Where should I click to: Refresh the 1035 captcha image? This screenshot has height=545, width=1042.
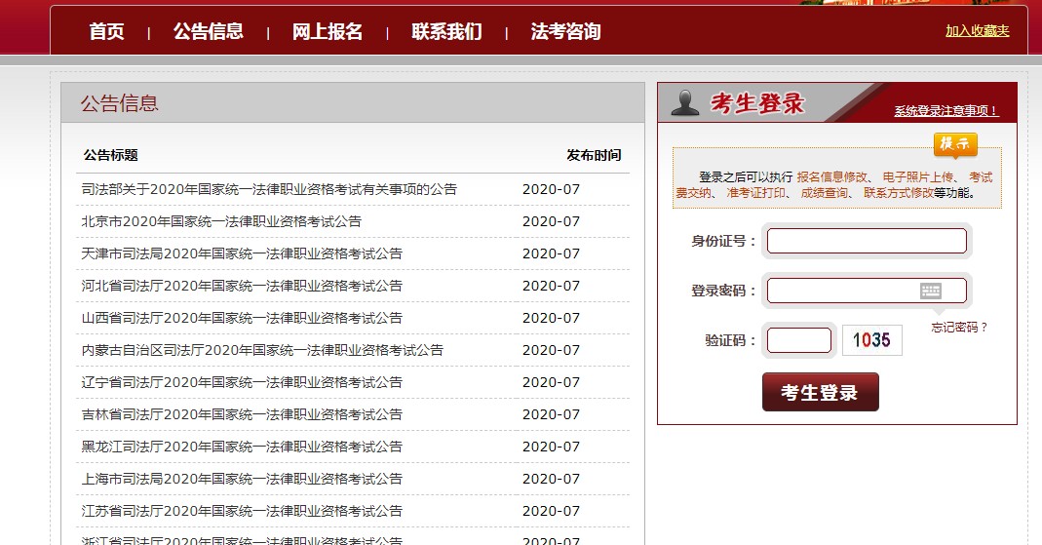pos(871,340)
